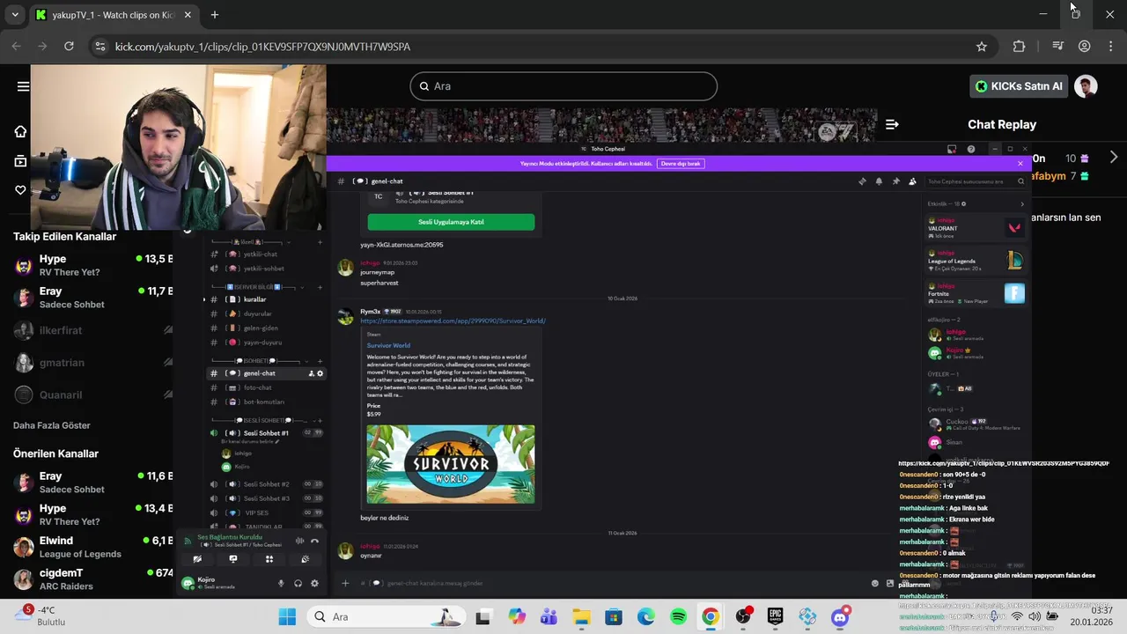Image resolution: width=1127 pixels, height=634 pixels.
Task: Open Microsoft Store from taskbar
Action: [x=614, y=616]
